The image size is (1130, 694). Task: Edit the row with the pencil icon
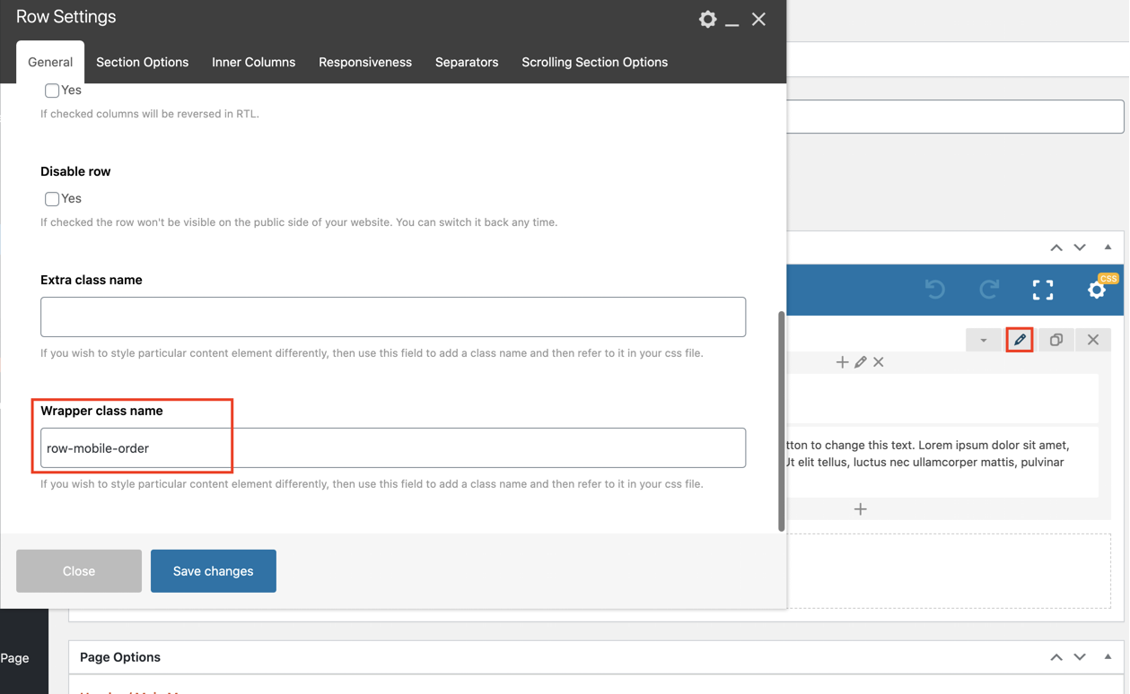tap(1020, 340)
